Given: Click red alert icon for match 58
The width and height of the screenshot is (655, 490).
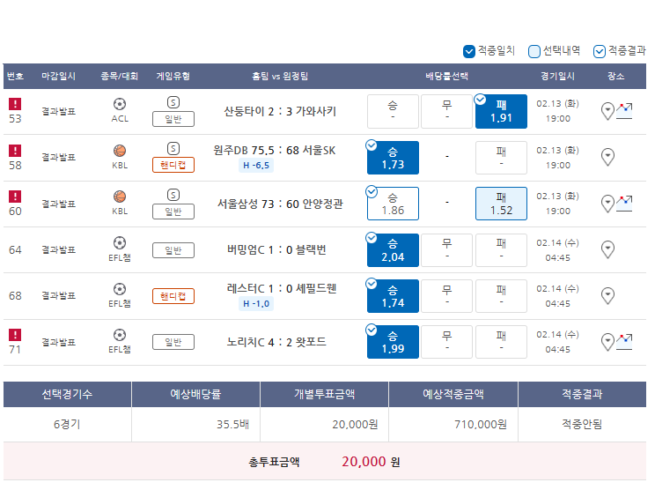Looking at the screenshot, I should 15,151.
